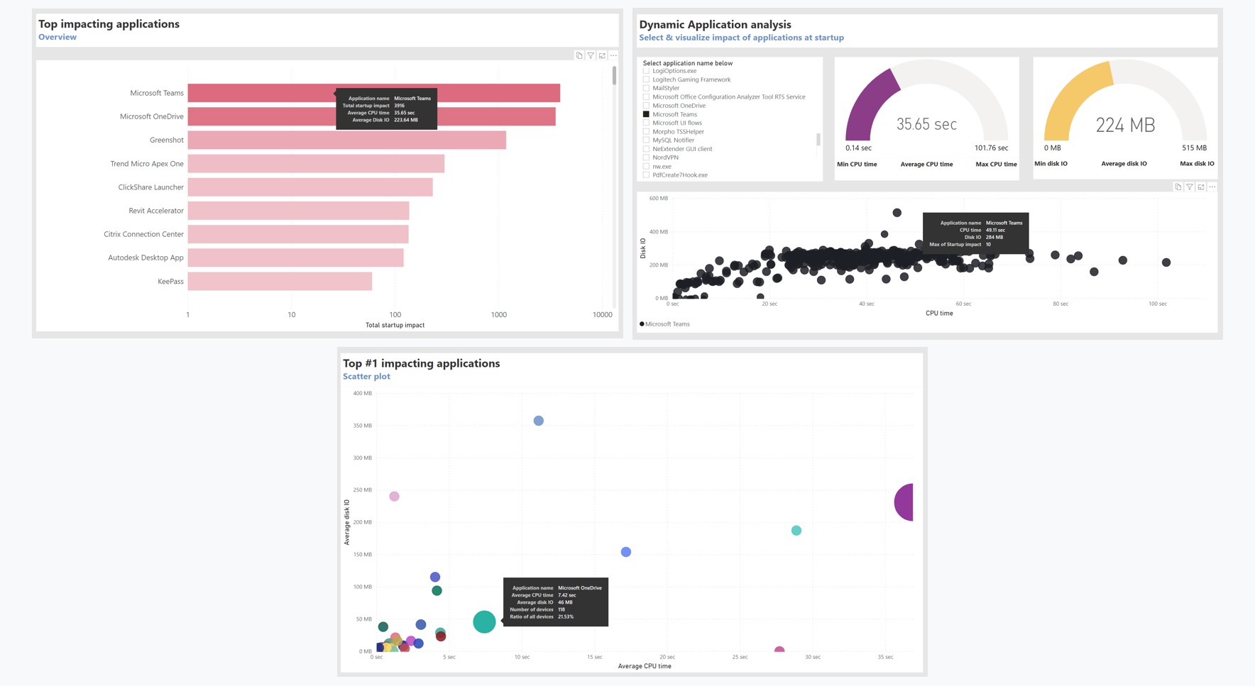Expand CPU time scatter into focus mode
The image size is (1255, 686).
coord(1201,187)
